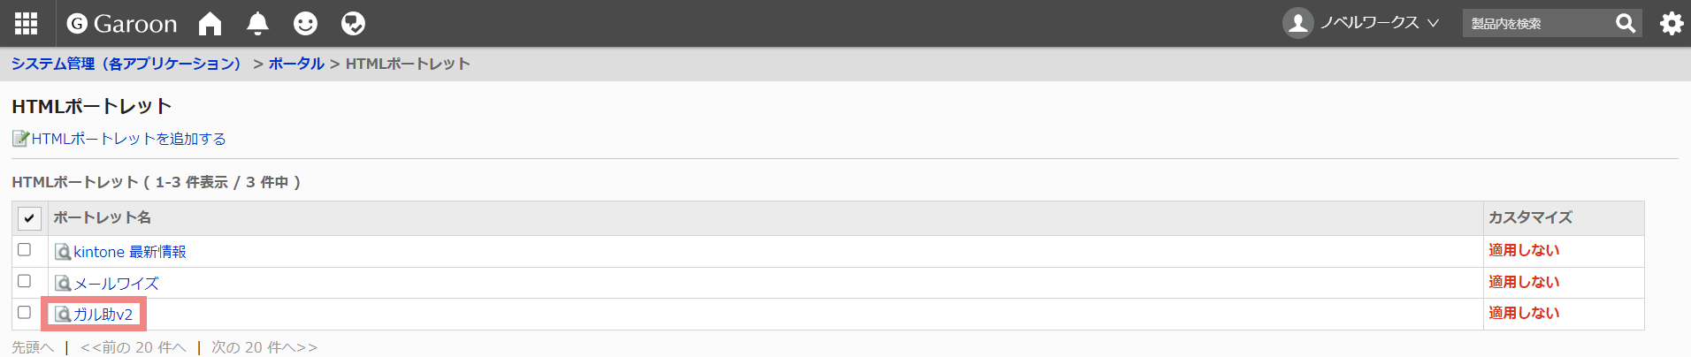Open the ポータル breadcrumb link

pyautogui.click(x=296, y=64)
